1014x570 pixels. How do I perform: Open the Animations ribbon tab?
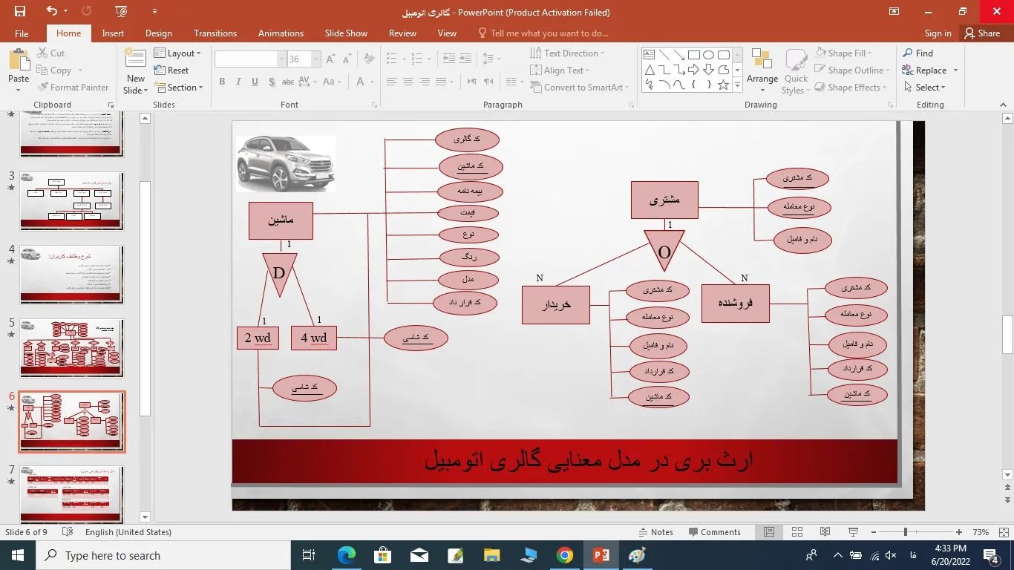point(281,33)
